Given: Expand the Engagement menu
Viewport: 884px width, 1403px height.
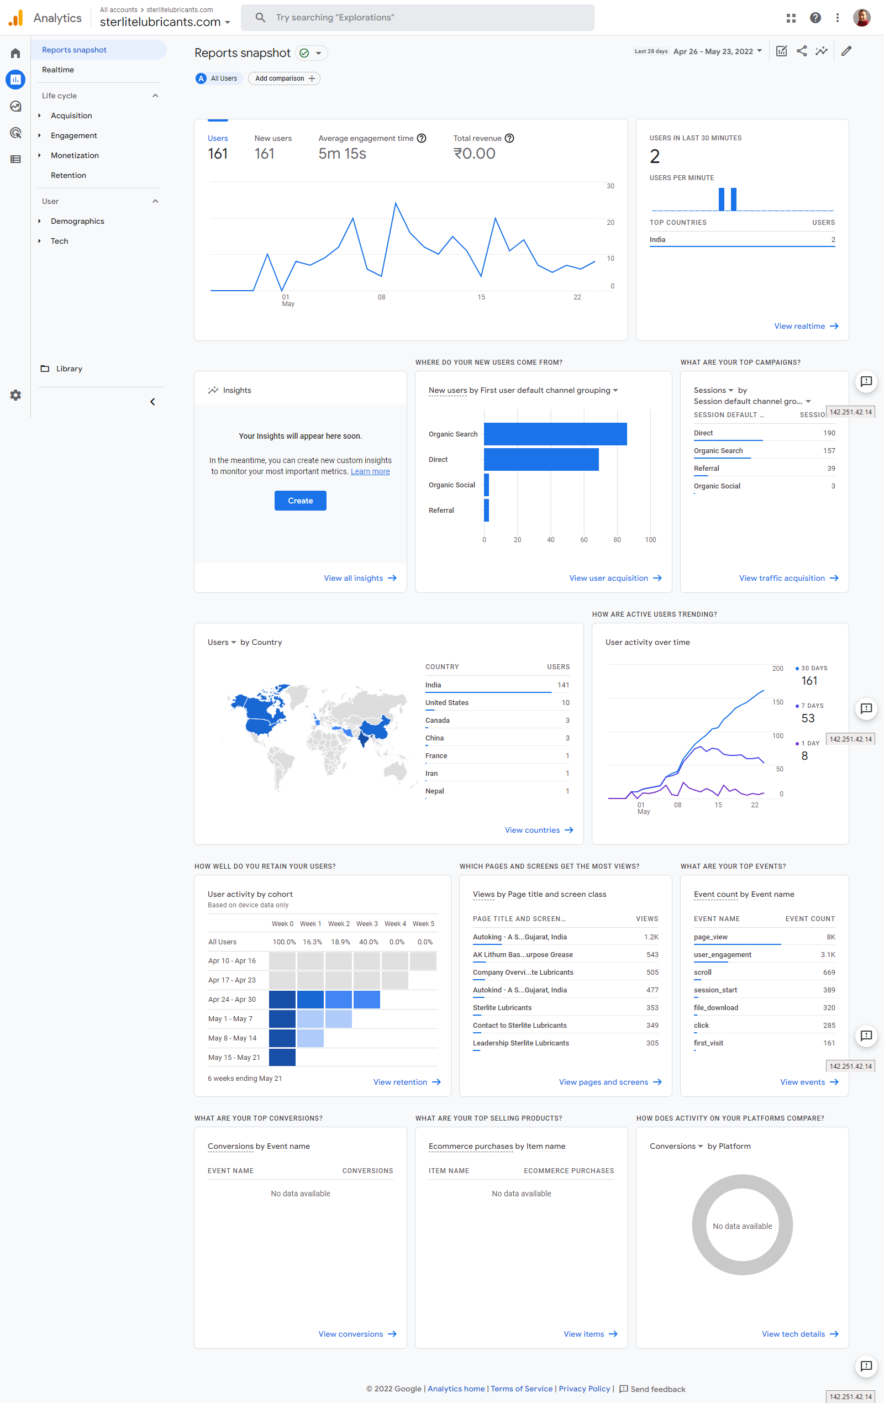Looking at the screenshot, I should 40,135.
